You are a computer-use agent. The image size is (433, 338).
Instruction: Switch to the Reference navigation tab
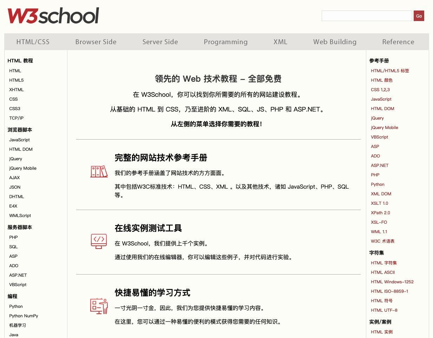pos(398,42)
